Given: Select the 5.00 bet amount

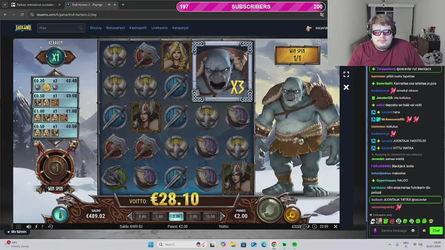Looking at the screenshot, I should tap(193, 216).
